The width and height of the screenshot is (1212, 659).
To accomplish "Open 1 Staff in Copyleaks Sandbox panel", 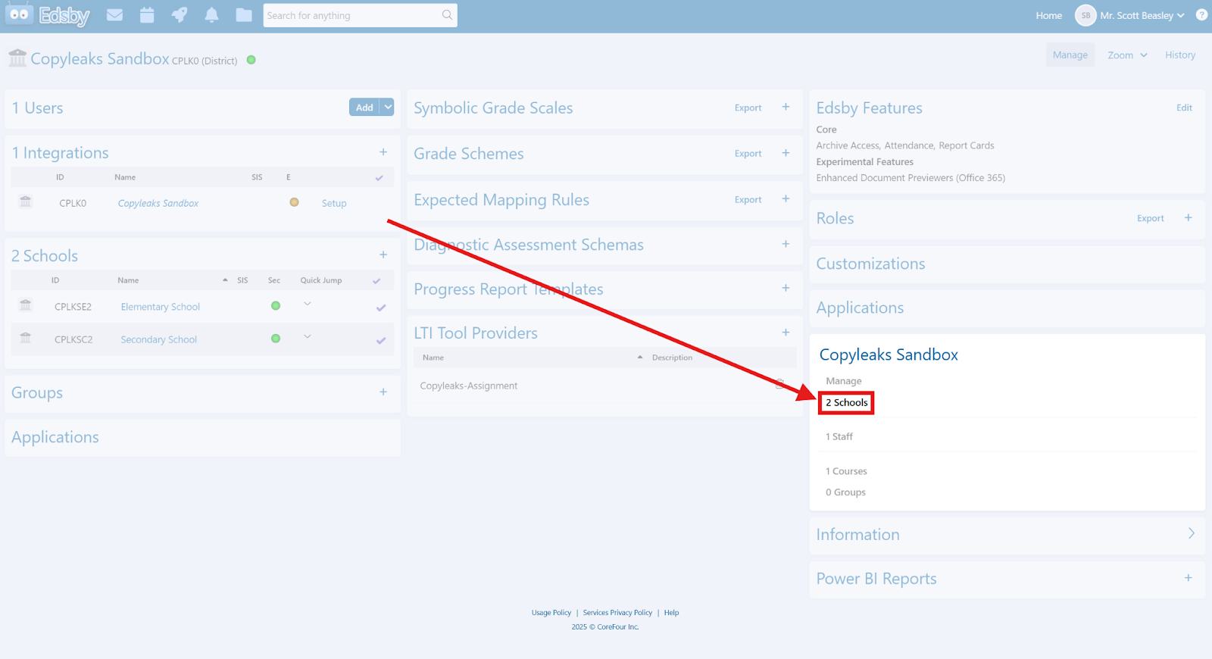I will [x=839, y=436].
